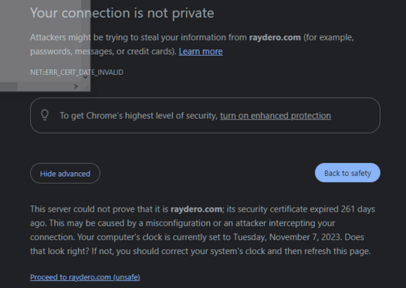Click the resize grip in the overlay corner
Screen dimensions: 406x288
point(86,88)
